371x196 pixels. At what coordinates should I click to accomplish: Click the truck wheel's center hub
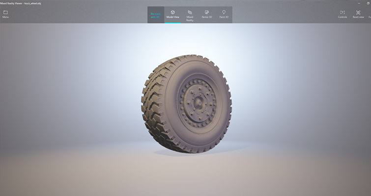(x=199, y=102)
